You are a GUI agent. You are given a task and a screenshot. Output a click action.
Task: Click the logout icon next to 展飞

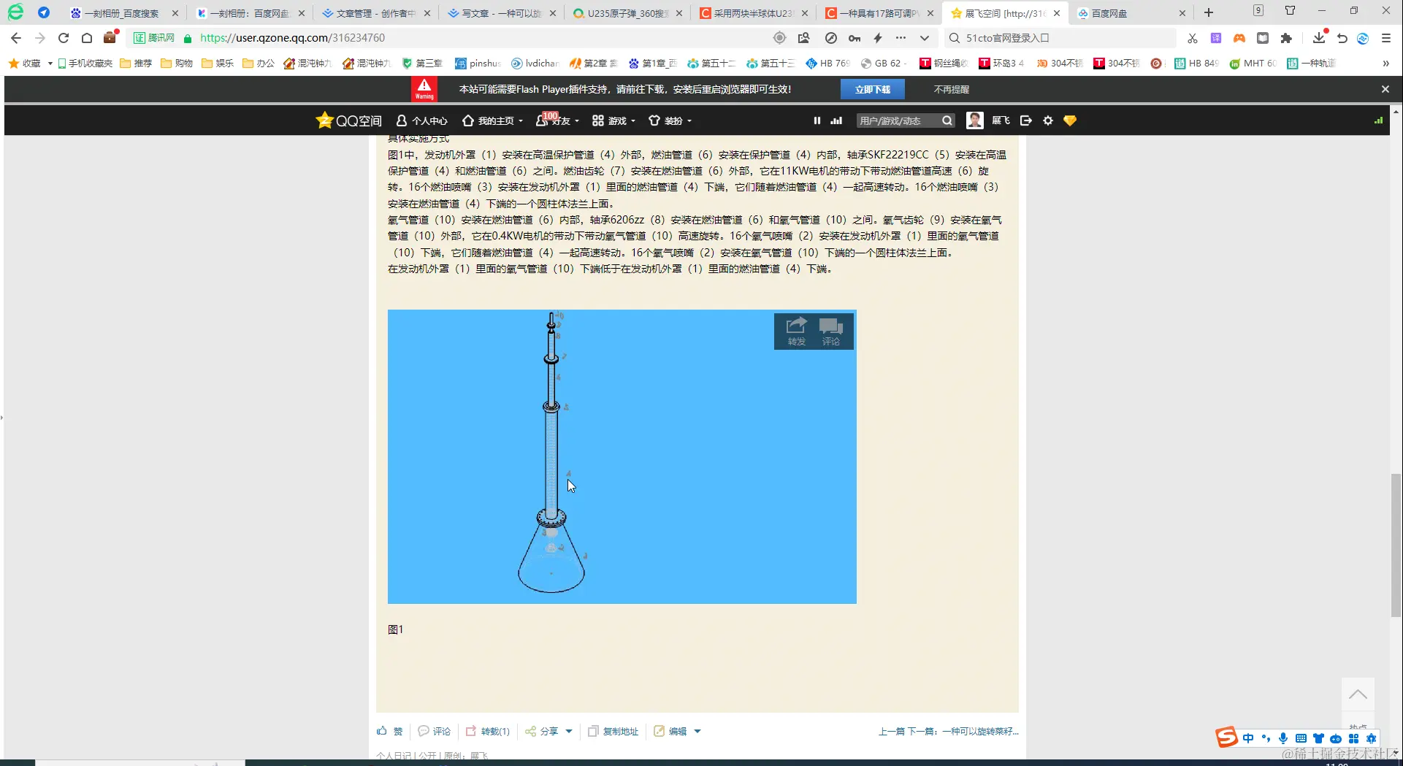pyautogui.click(x=1026, y=120)
